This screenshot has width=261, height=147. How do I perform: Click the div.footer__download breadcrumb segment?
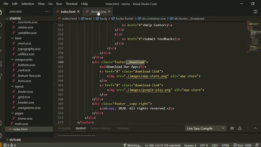coord(187,18)
